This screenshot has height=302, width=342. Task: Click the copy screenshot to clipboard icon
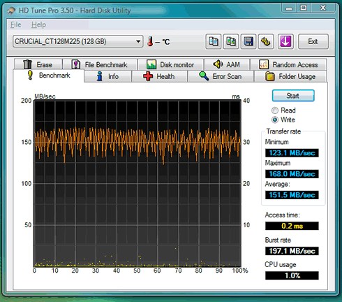(230, 41)
